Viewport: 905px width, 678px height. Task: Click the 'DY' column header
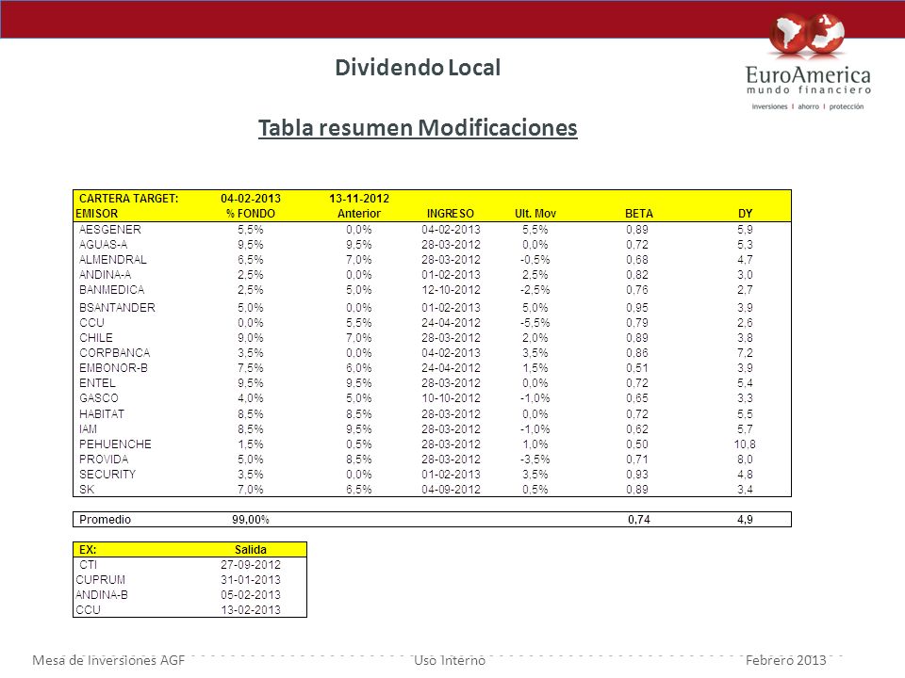point(745,214)
